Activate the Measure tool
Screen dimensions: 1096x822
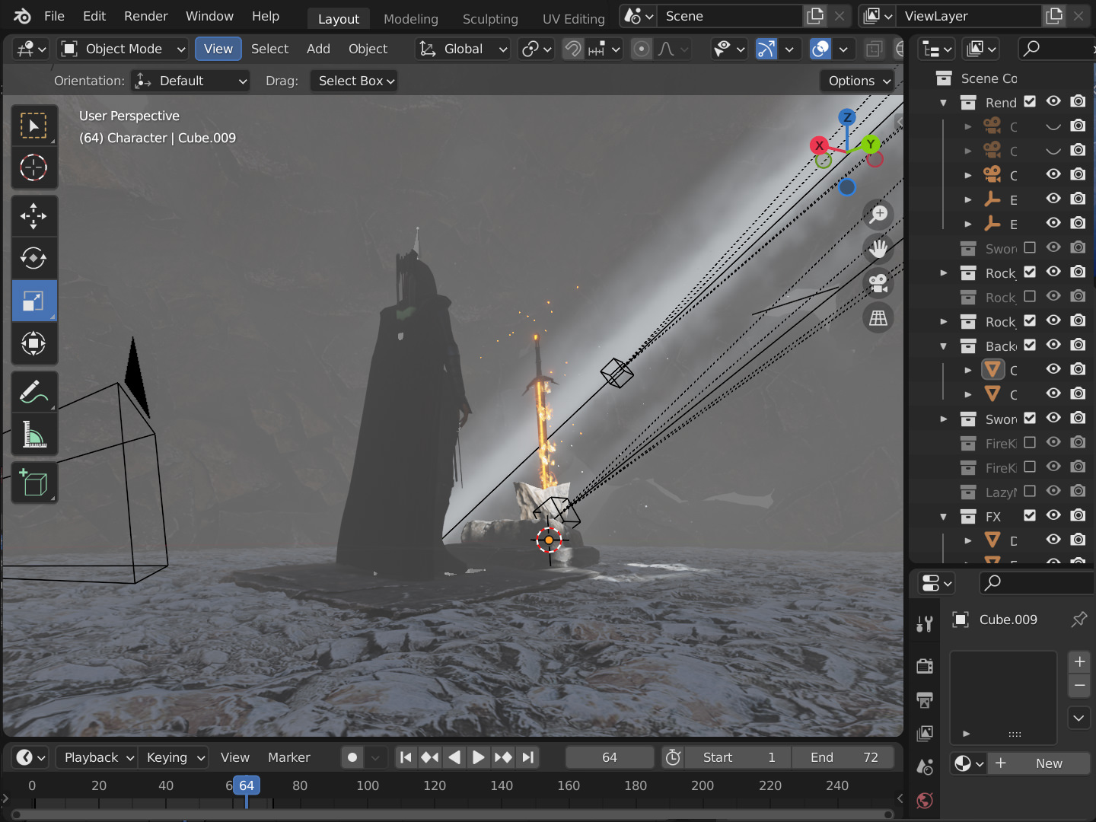pyautogui.click(x=33, y=434)
